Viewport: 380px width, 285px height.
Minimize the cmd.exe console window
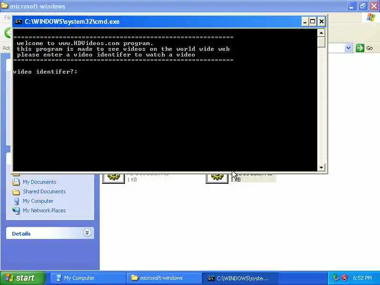305,21
